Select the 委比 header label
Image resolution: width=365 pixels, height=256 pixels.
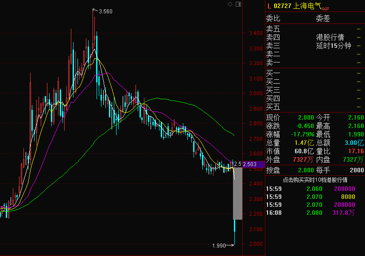coord(273,19)
